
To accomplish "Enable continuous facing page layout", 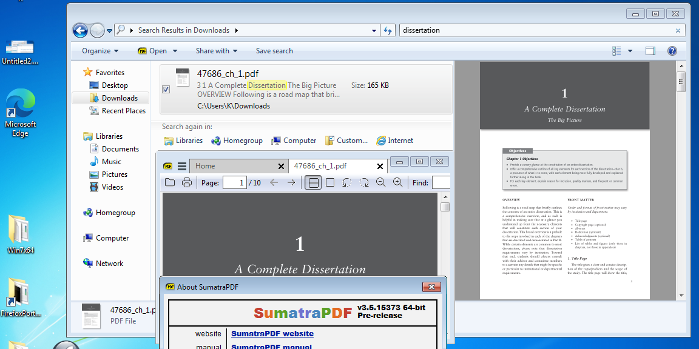I will (313, 182).
